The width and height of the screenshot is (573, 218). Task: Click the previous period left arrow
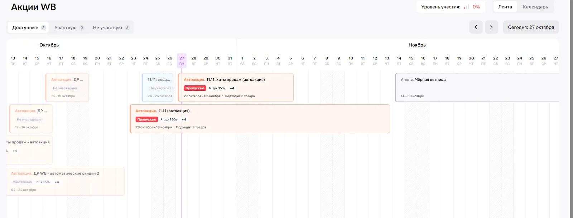(476, 27)
